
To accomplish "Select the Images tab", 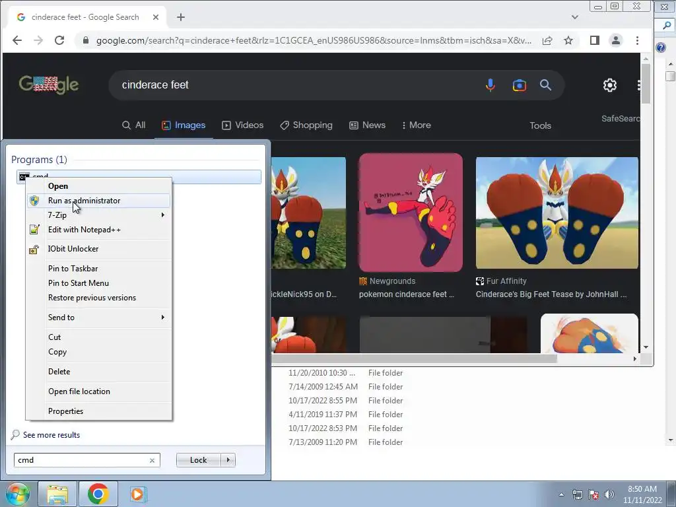I will [x=184, y=125].
